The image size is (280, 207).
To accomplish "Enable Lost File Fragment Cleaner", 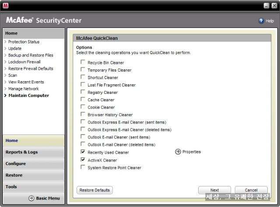I will click(x=83, y=84).
